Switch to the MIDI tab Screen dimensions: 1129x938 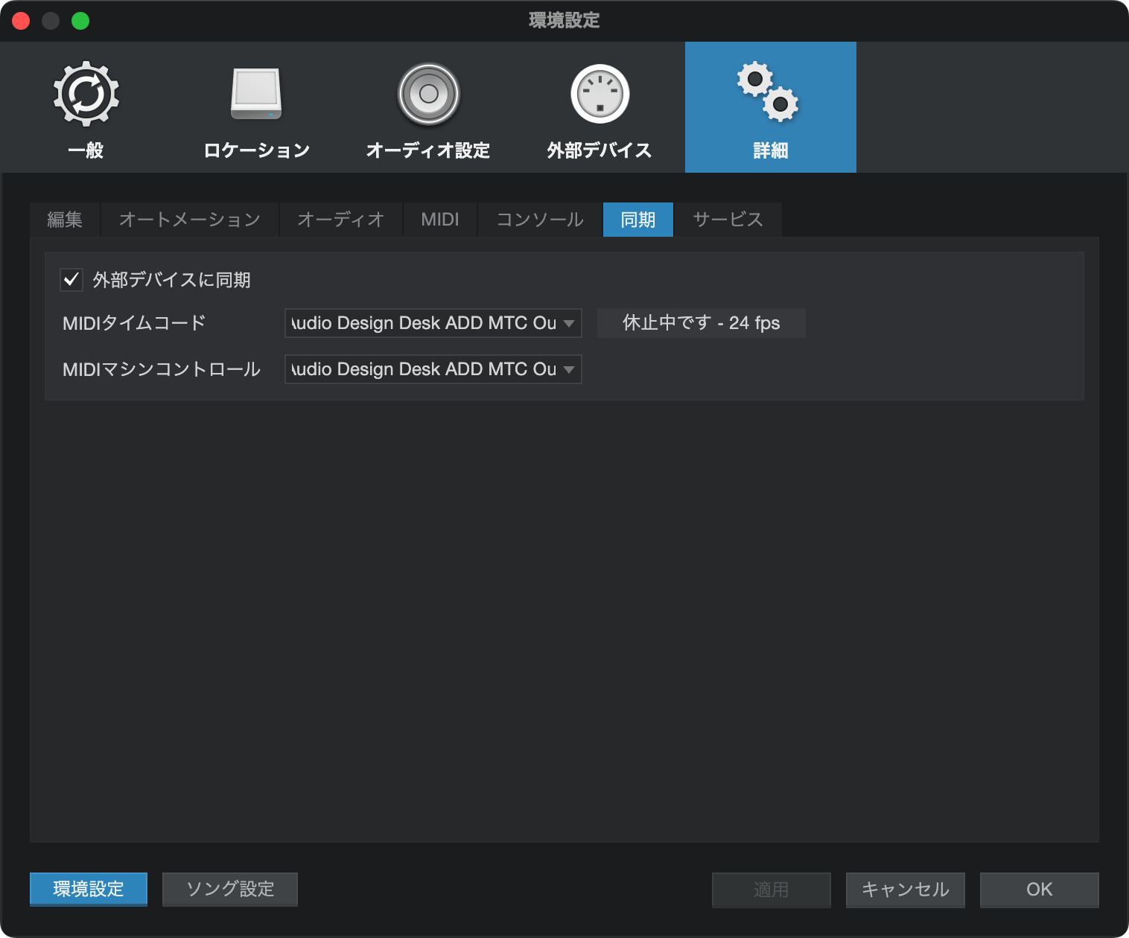coord(440,220)
